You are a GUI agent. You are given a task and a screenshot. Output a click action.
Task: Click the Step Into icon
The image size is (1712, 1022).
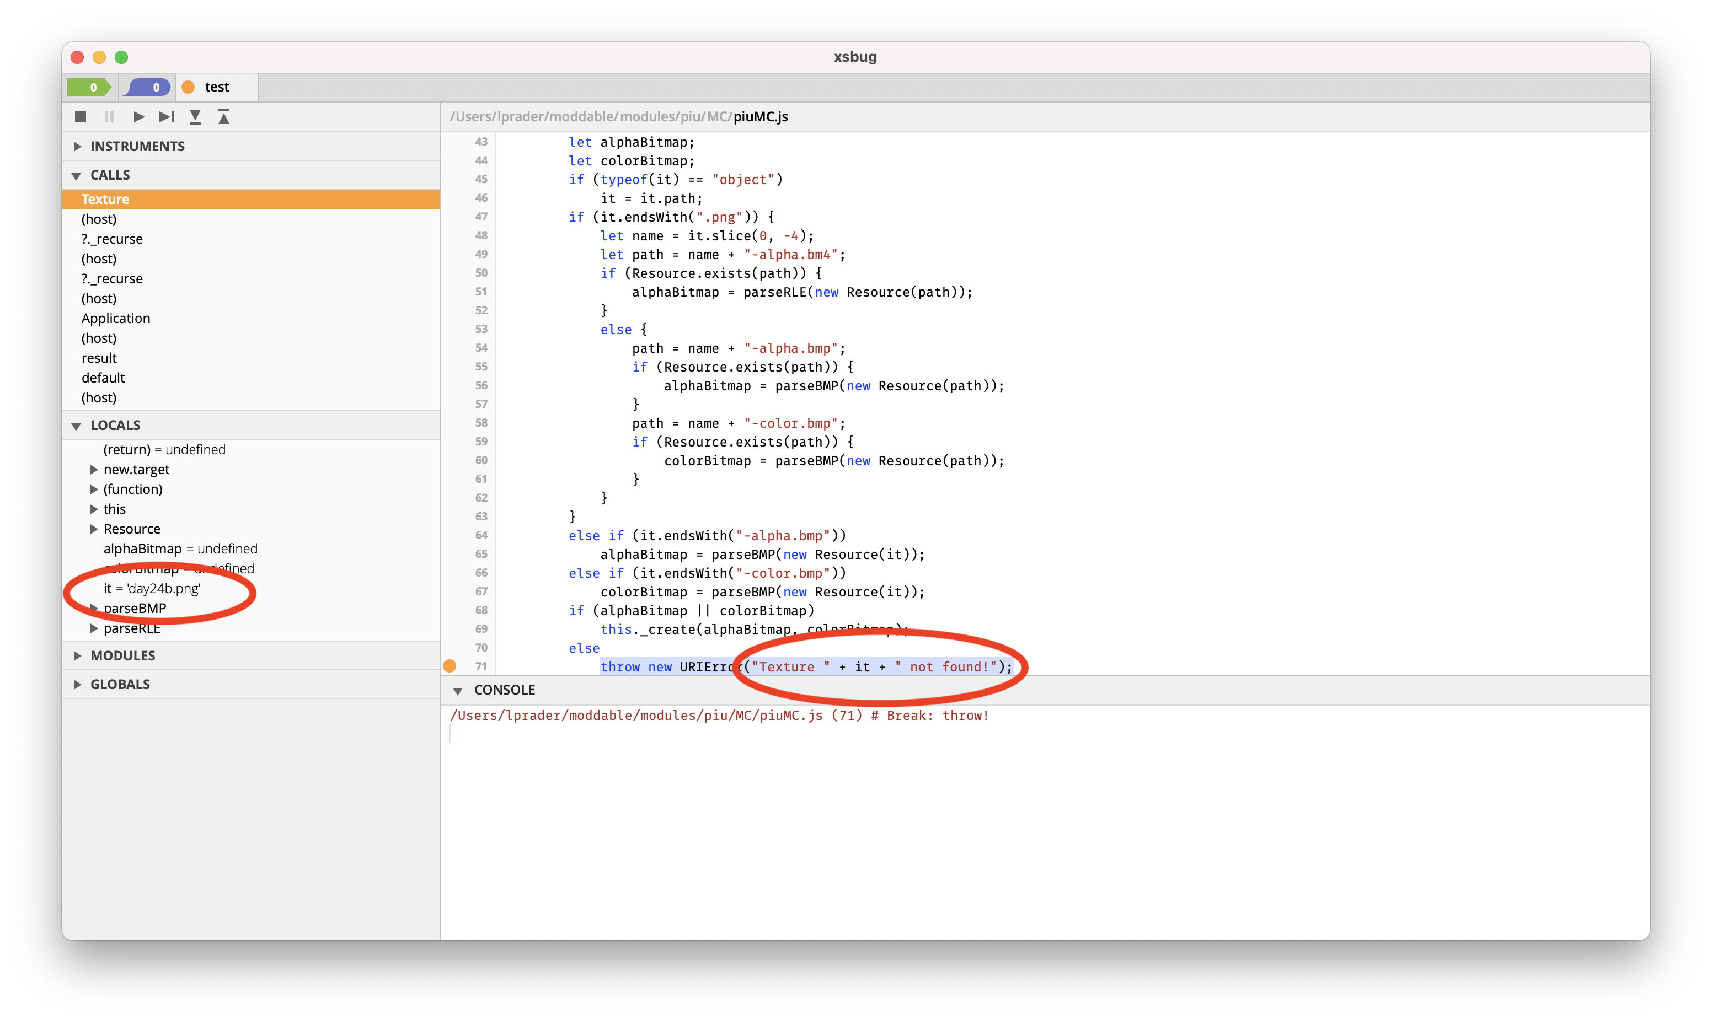click(195, 117)
